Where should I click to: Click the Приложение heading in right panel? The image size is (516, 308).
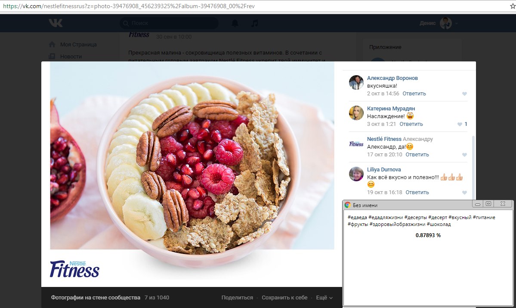(385, 47)
